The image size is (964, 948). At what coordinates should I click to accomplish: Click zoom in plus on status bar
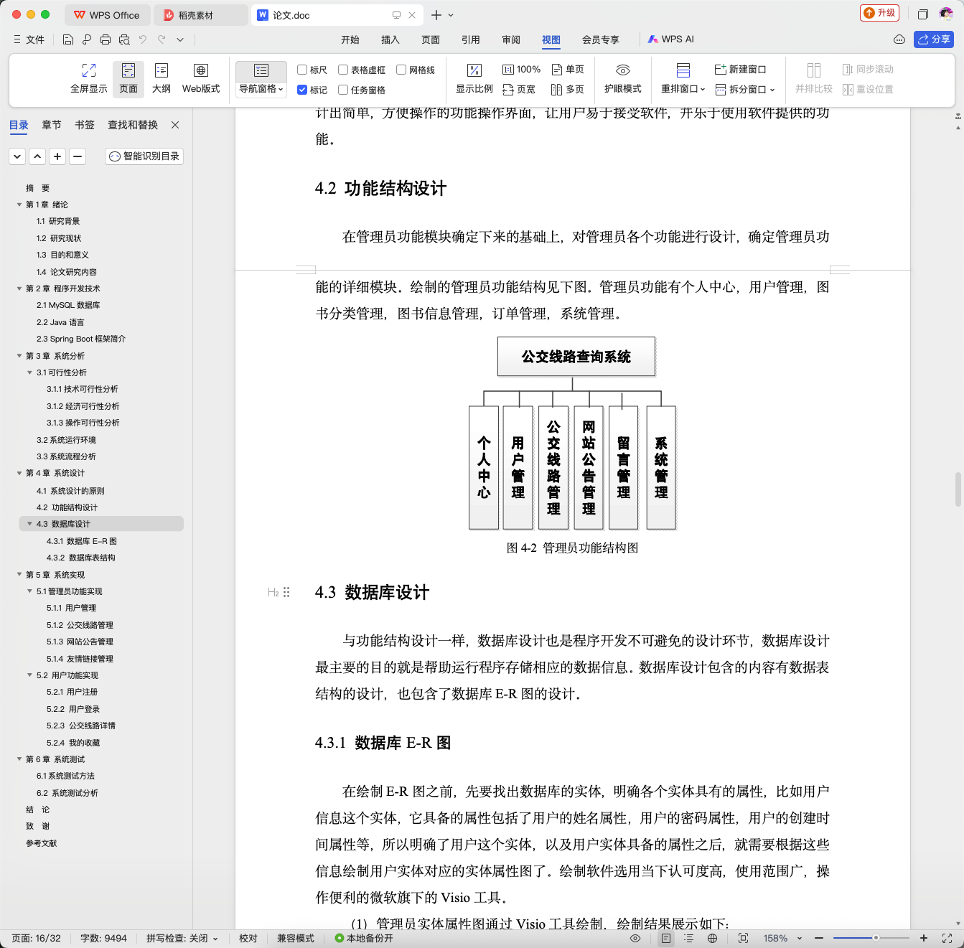click(924, 938)
